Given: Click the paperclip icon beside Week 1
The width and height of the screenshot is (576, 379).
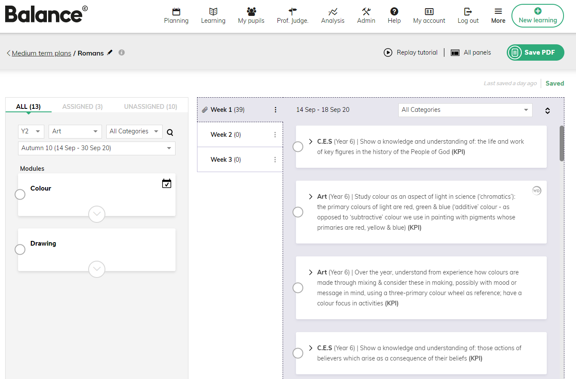Looking at the screenshot, I should [x=205, y=110].
